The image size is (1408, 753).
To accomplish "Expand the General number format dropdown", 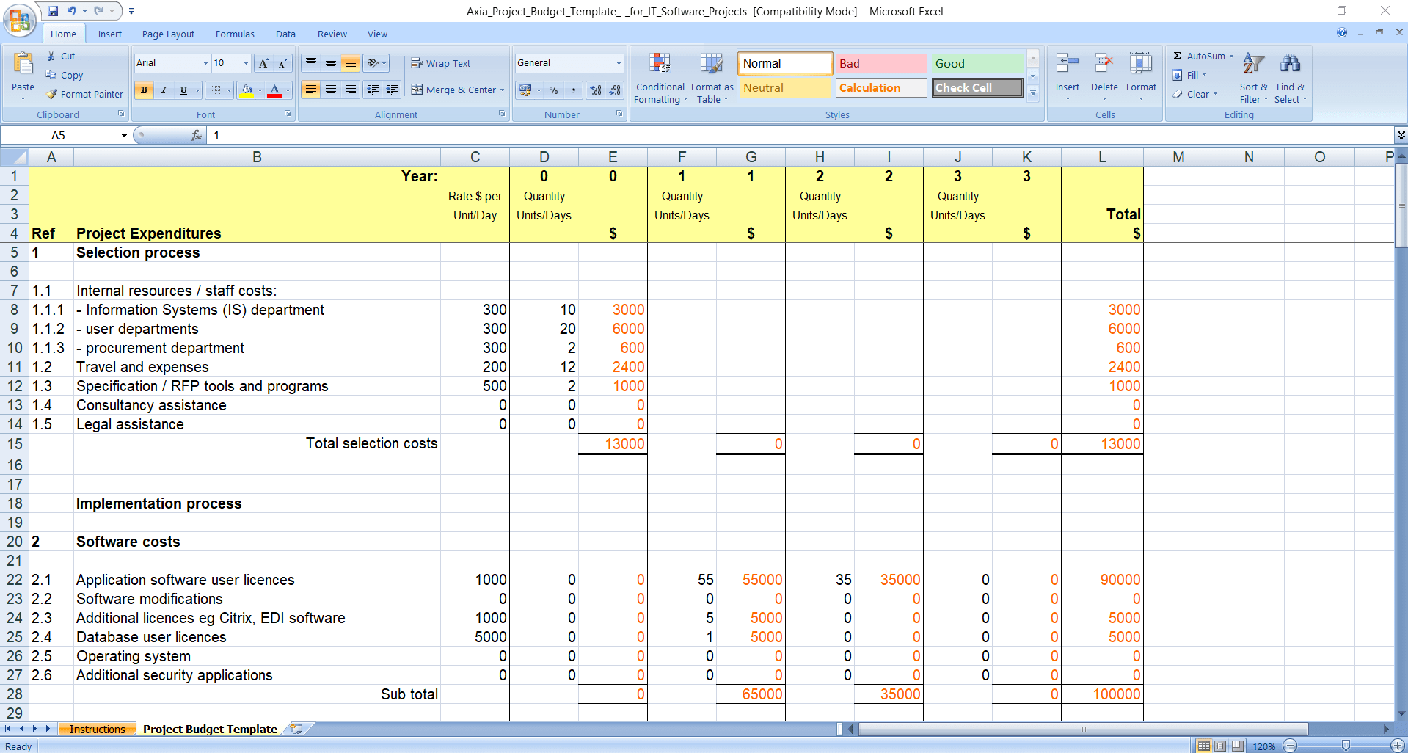I will click(618, 64).
